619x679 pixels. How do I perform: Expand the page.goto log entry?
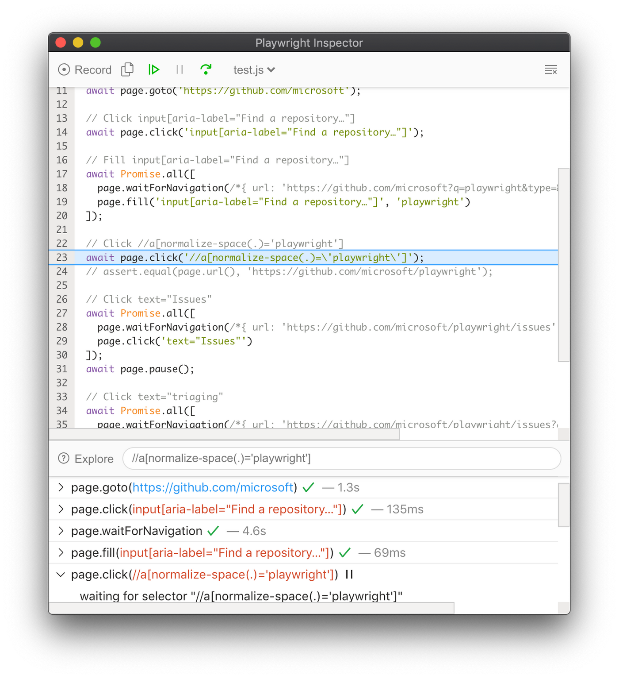[x=61, y=487]
